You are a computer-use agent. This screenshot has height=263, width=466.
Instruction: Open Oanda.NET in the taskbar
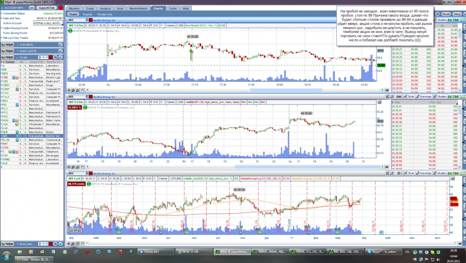pyautogui.click(x=156, y=252)
